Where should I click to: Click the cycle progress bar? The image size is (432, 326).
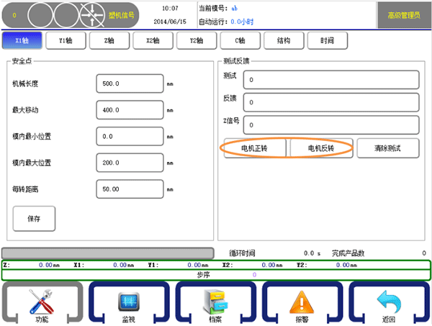pos(108,253)
